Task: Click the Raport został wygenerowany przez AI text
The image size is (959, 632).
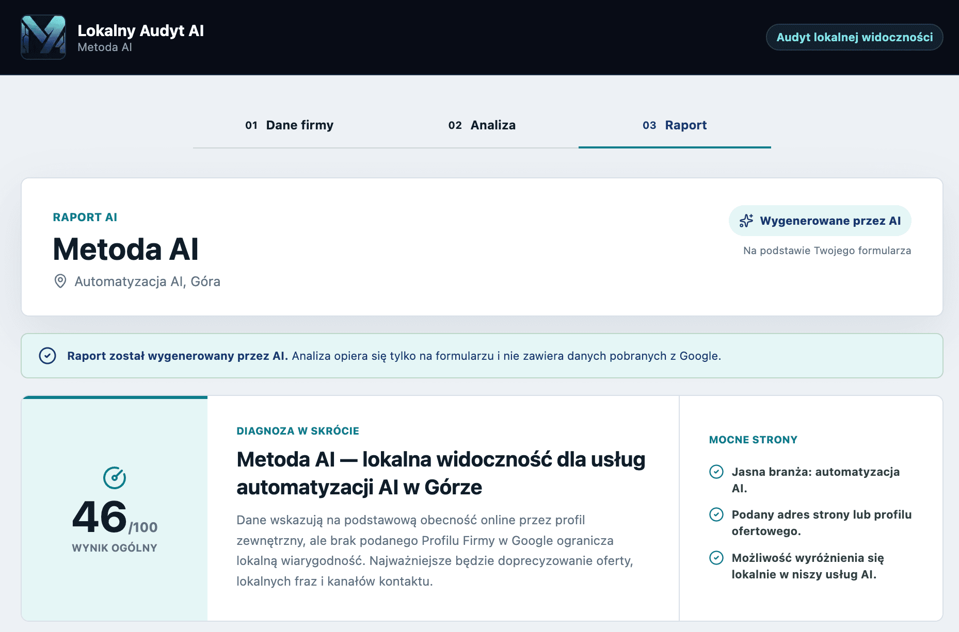Action: (178, 356)
